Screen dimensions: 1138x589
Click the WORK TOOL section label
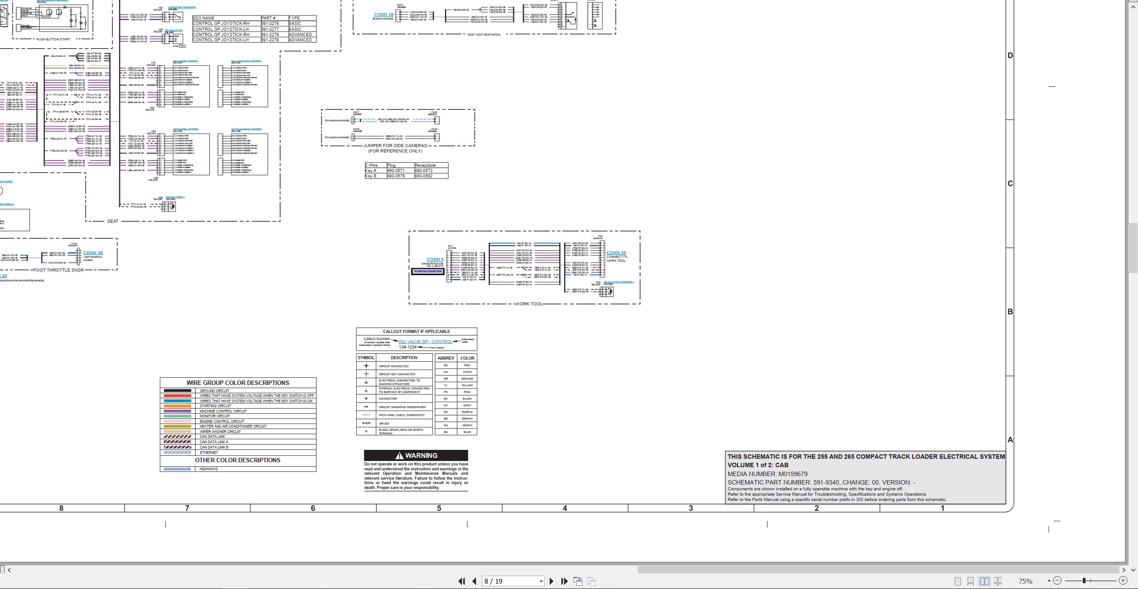pyautogui.click(x=529, y=304)
